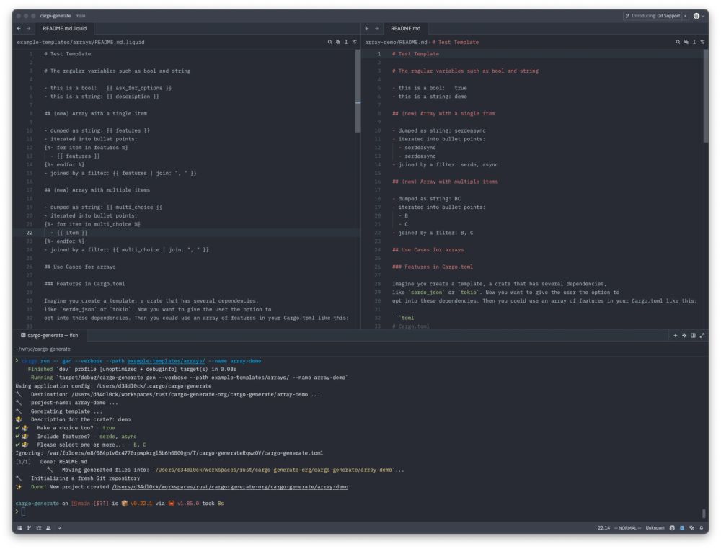
Task: Split the terminal pane
Action: click(x=693, y=335)
